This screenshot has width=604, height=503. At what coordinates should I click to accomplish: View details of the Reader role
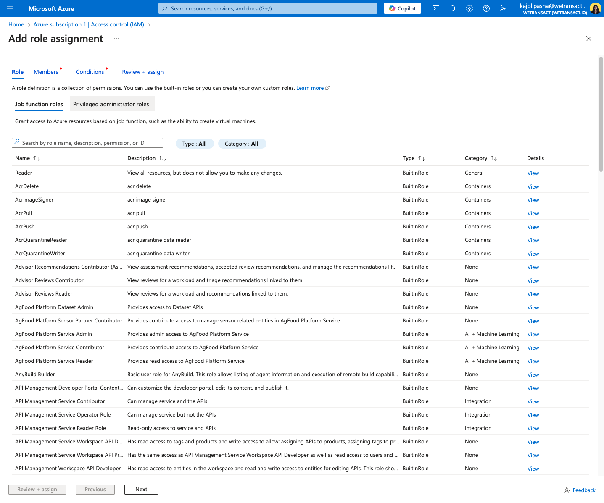533,173
